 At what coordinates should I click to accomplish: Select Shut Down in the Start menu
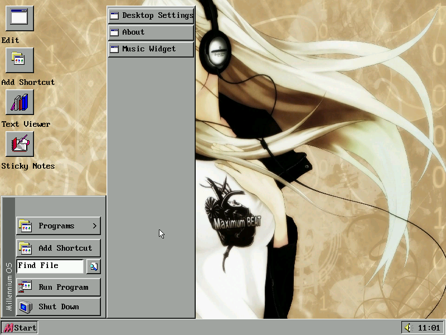coord(59,307)
